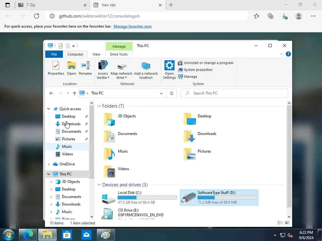322x241 pixels.
Task: Click the Map network drive icon
Action: click(122, 70)
